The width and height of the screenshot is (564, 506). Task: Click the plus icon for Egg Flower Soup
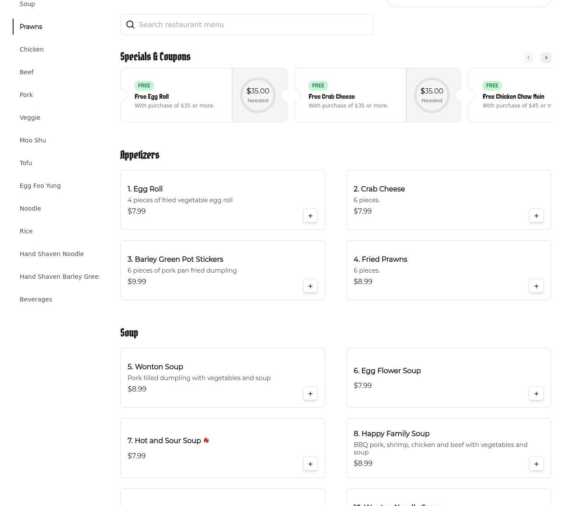536,394
